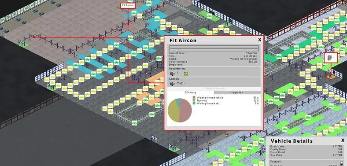Click the red-outlined import slot below aircon icon
Screen dimensions: 347x166
click(x=331, y=77)
